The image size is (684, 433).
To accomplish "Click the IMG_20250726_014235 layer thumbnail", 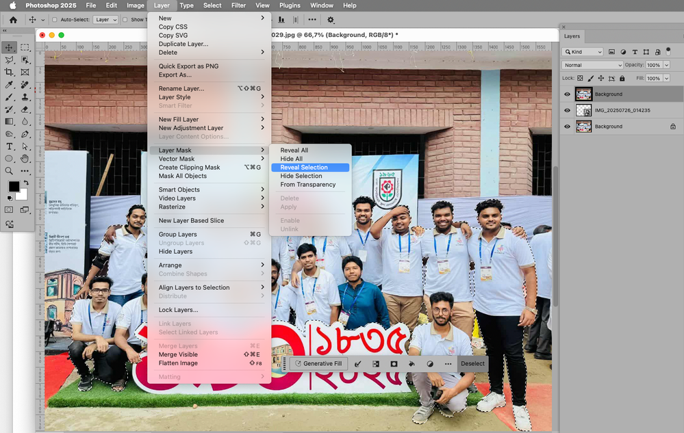I will click(584, 110).
